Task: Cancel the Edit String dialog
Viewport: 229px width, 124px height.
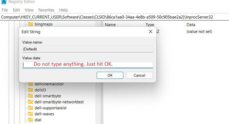Action: point(139,75)
